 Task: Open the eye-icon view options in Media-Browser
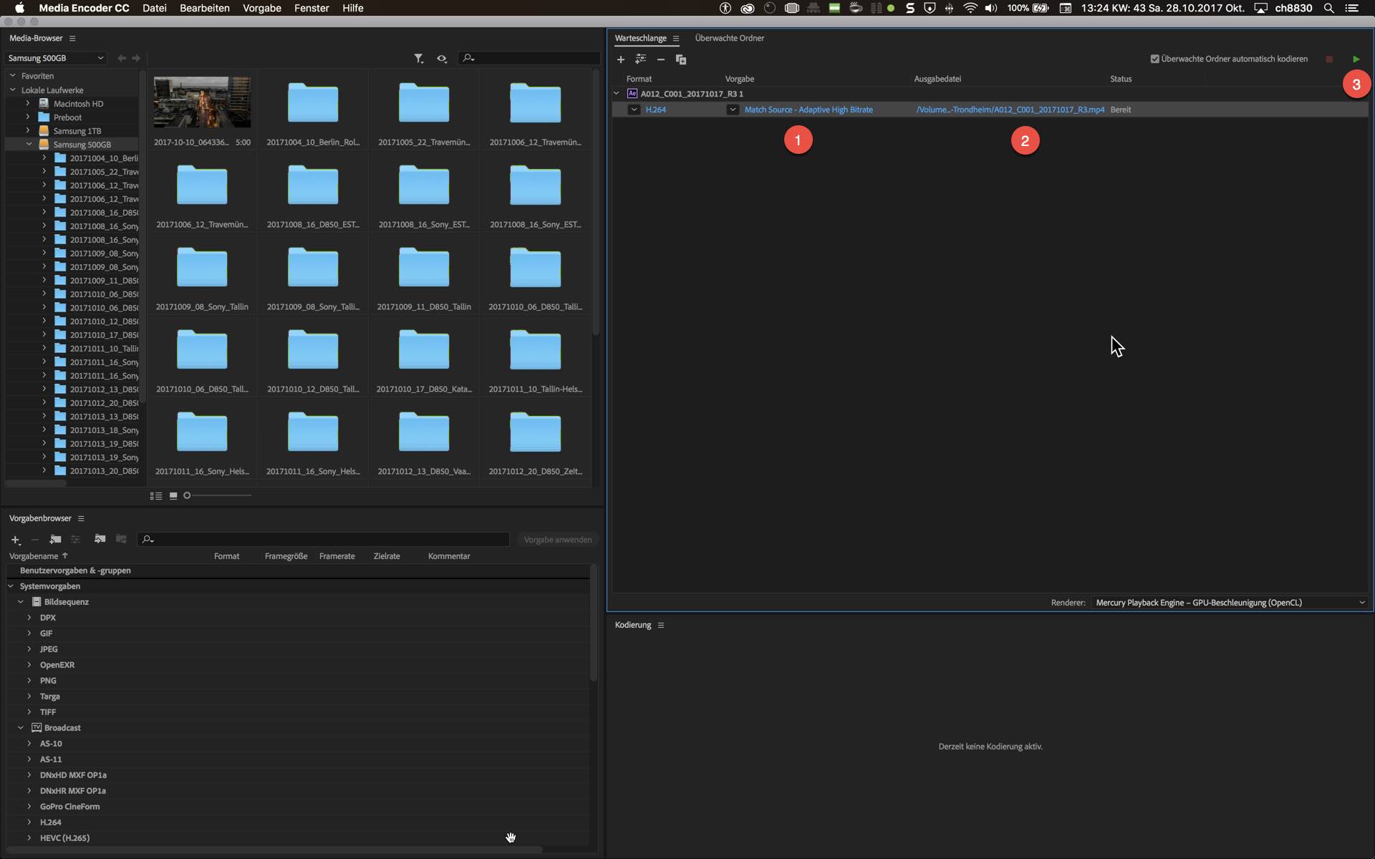[442, 58]
